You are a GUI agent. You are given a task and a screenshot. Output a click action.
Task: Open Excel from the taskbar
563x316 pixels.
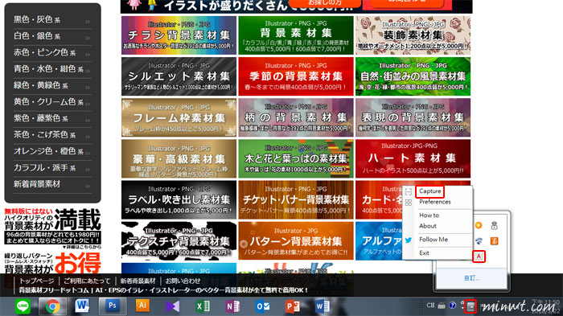[202, 306]
